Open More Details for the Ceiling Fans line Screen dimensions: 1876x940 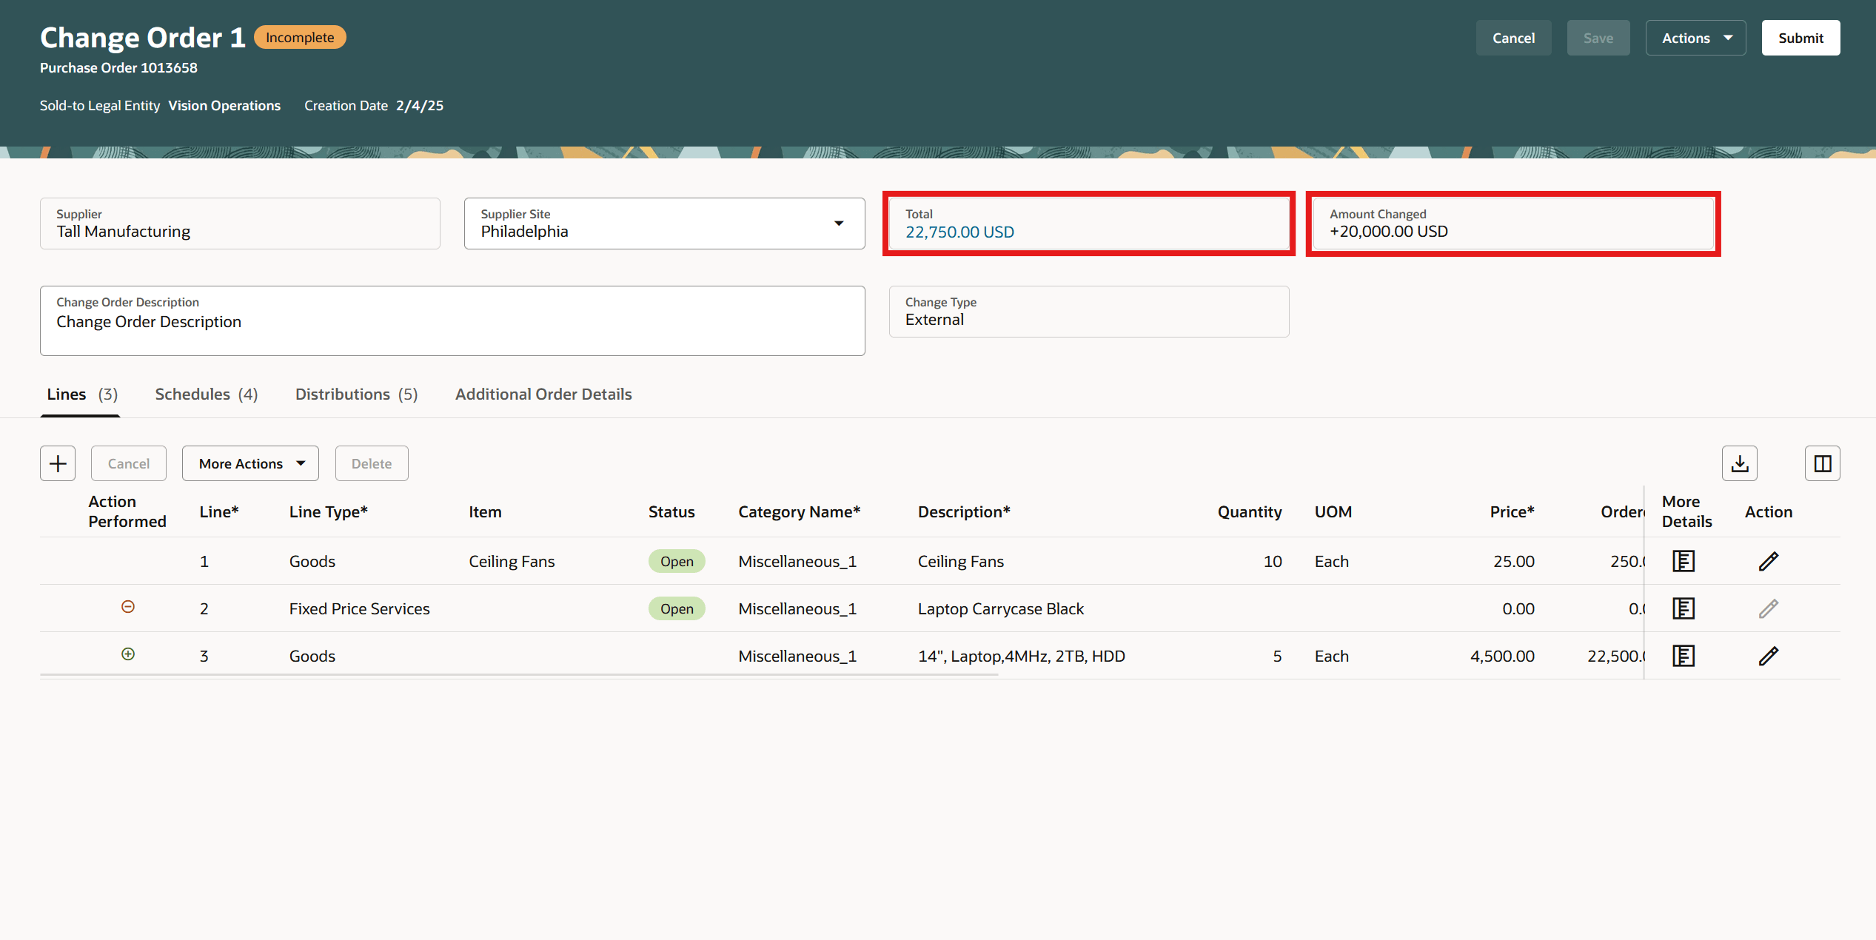1683,561
